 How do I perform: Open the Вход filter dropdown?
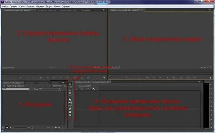(x=50, y=89)
